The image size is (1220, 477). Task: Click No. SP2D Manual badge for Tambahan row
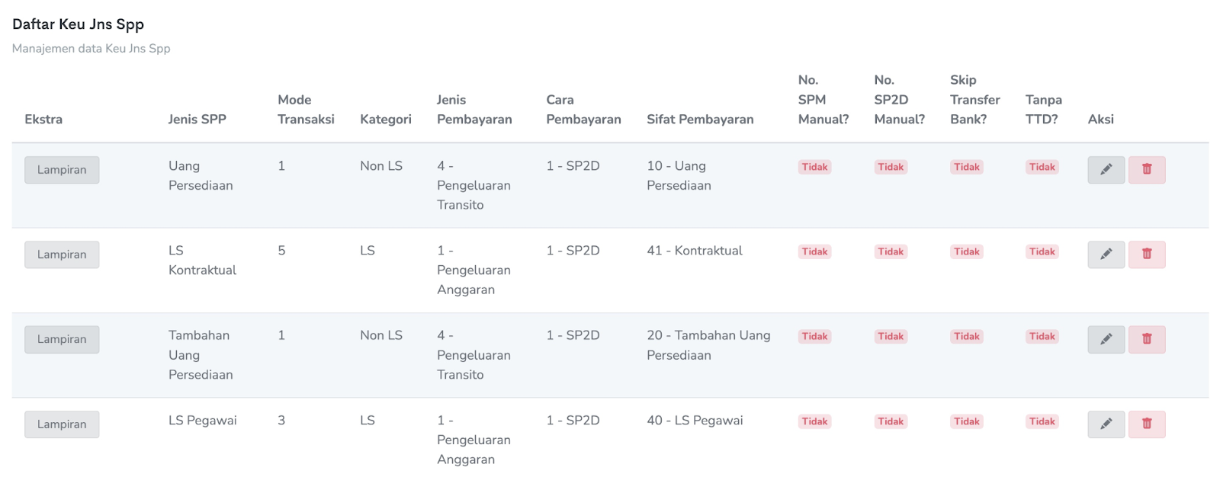click(890, 336)
